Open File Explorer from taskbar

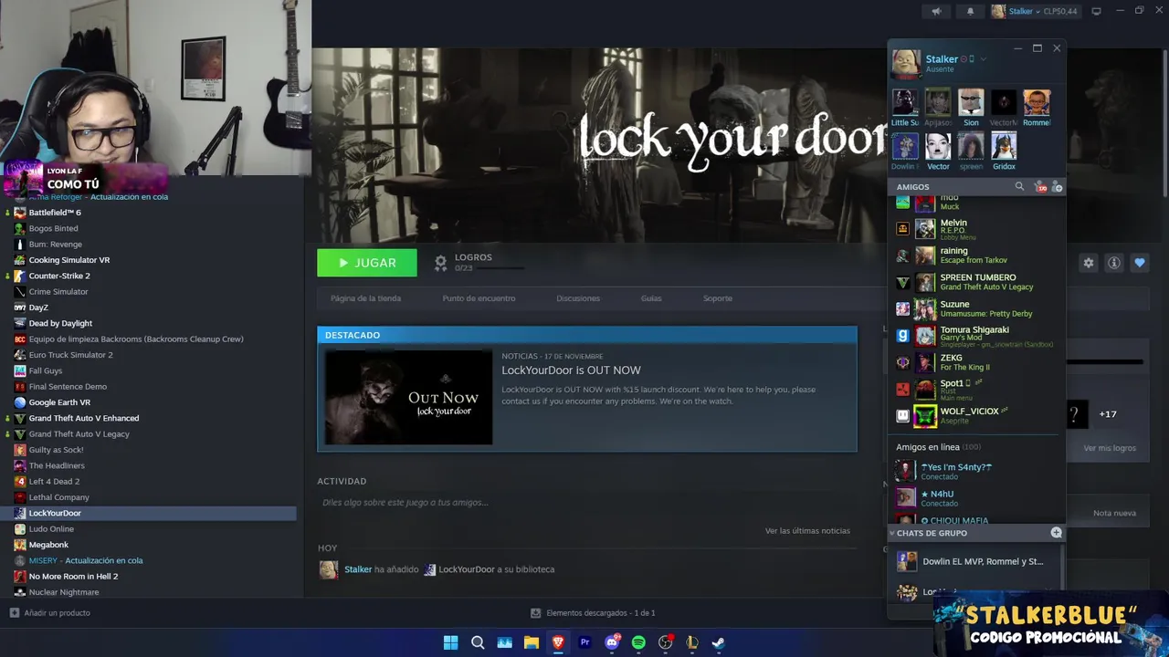tap(531, 642)
